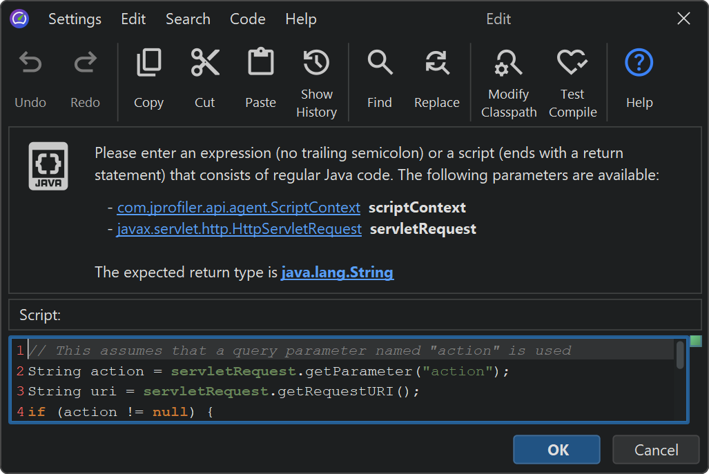
Task: Open Modify Classpath dialog
Action: pyautogui.click(x=509, y=63)
